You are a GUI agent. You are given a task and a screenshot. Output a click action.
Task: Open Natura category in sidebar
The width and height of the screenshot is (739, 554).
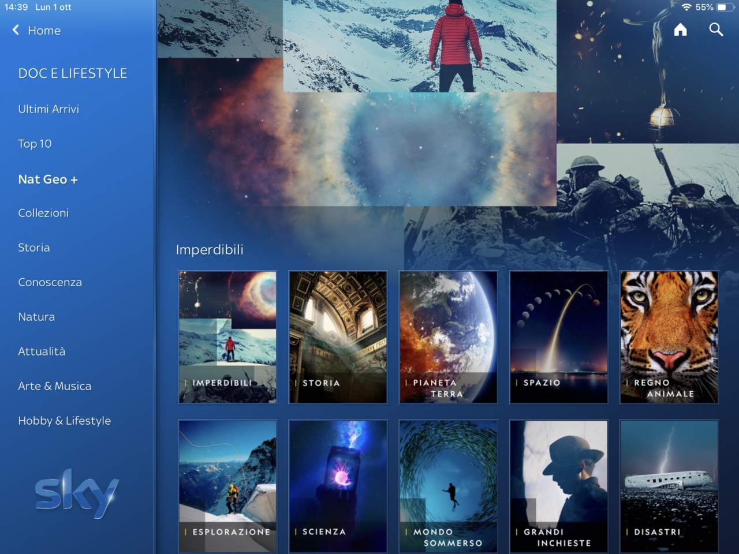click(x=36, y=317)
